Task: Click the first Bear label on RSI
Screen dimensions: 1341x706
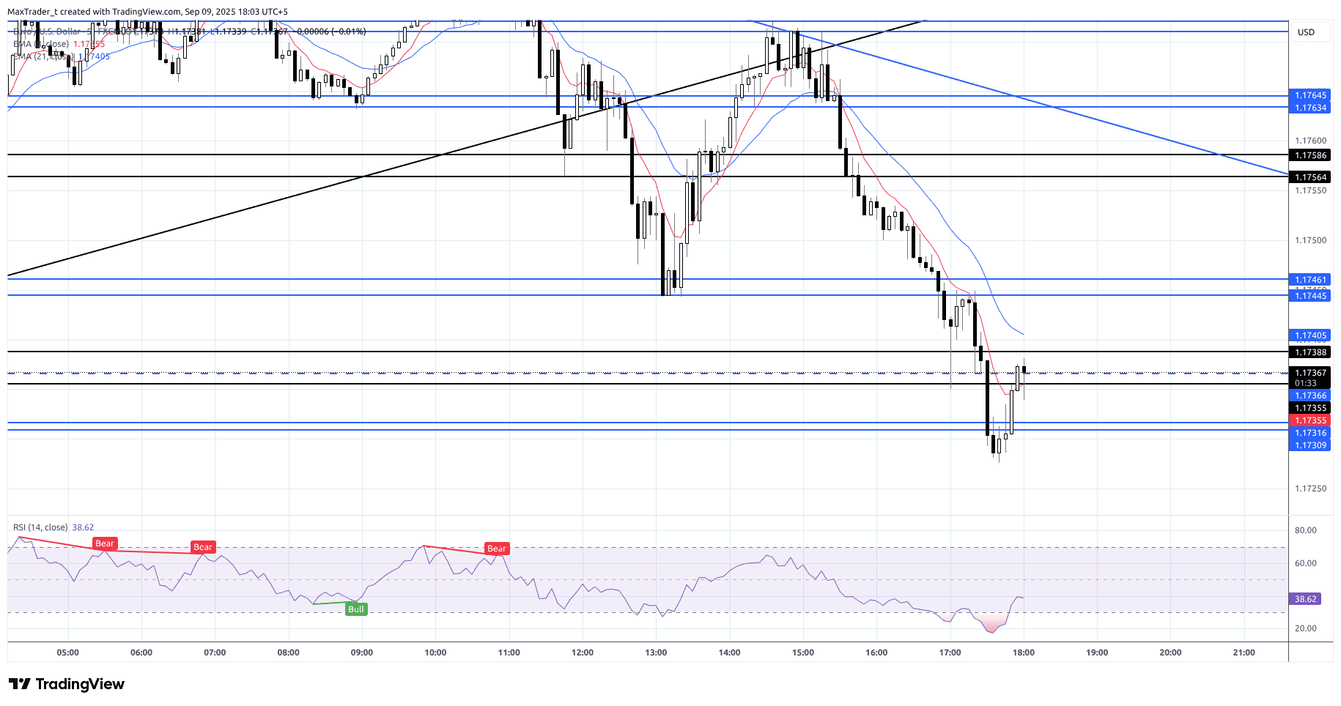Action: [105, 543]
